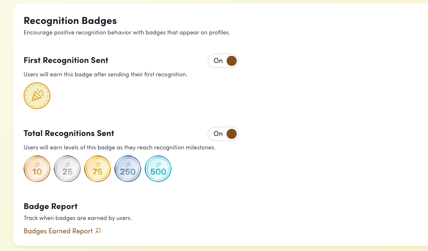Click the On label next to Total Recognitions Sent
Viewport: 428px width, 251px height.
(x=218, y=134)
